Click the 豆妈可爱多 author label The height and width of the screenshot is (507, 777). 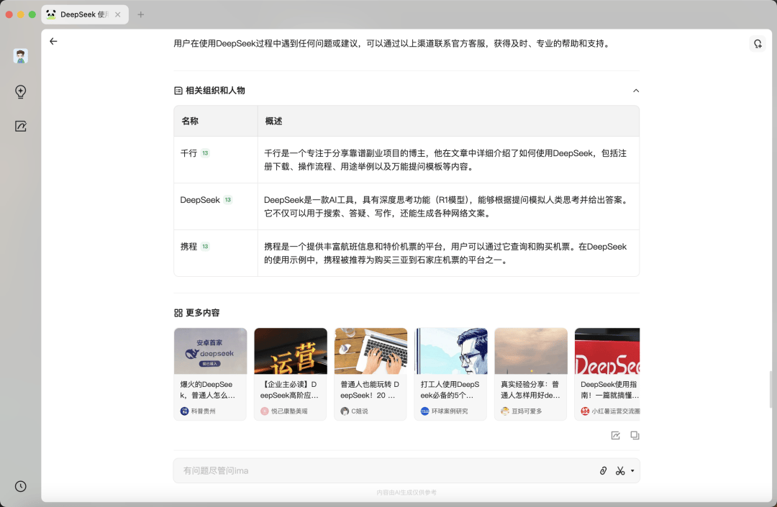(x=527, y=411)
